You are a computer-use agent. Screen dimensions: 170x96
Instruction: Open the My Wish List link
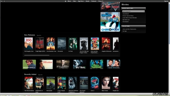[x=126, y=20]
